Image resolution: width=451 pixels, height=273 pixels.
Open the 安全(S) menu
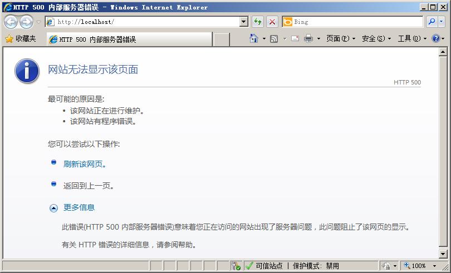tap(376, 38)
